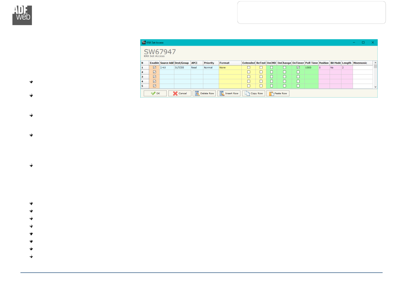Click the Paste Row button
The height and width of the screenshot is (281, 405).
coord(278,93)
